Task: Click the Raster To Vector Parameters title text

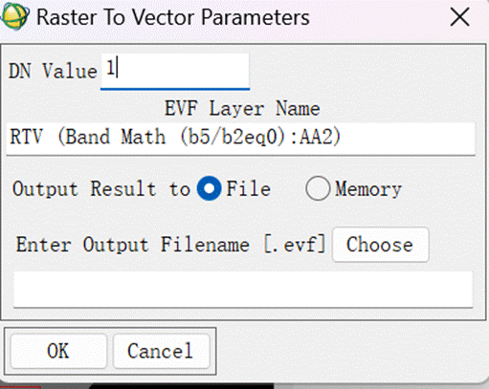Action: 173,17
